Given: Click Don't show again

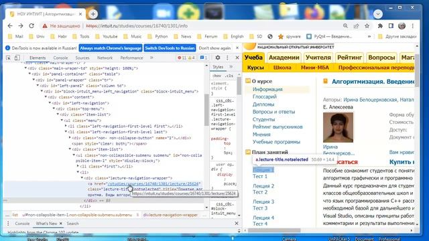Looking at the screenshot, I should 214,48.
